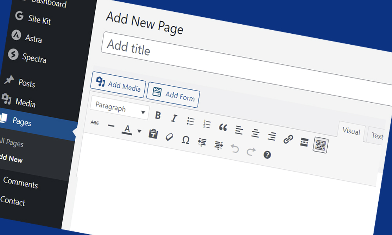Viewport: 392px width, 235px height.
Task: Open the Paragraph format dropdown
Action: point(119,108)
